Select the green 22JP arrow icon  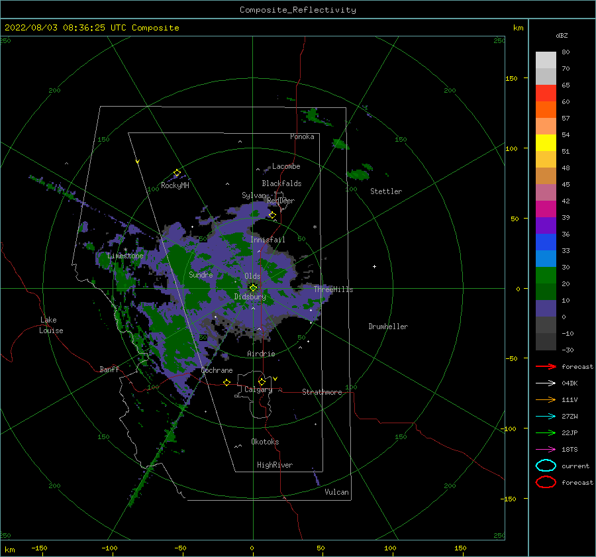tap(546, 432)
